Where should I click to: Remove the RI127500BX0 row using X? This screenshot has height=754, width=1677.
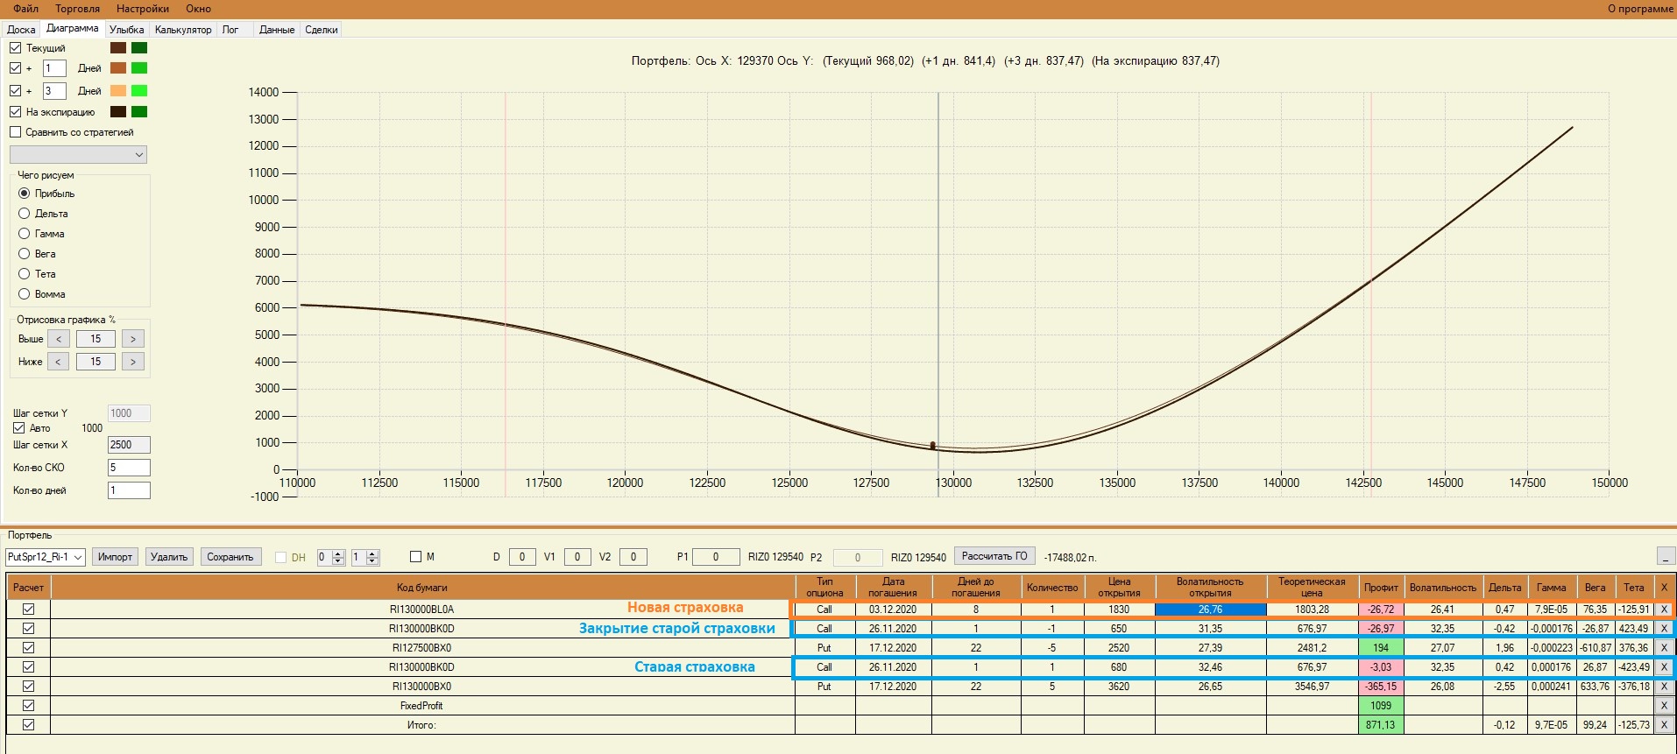click(1663, 648)
